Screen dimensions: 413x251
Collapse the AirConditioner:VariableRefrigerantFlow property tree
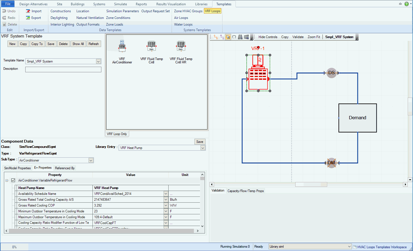click(x=7, y=180)
